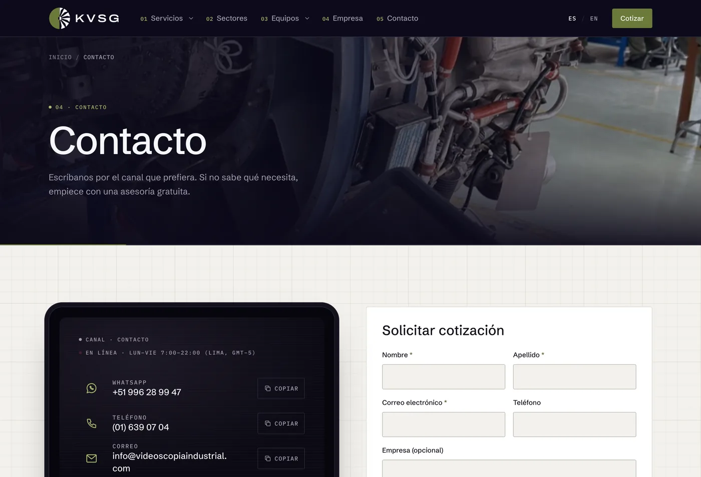This screenshot has width=701, height=477.
Task: Click the telephone handset icon
Action: [92, 423]
